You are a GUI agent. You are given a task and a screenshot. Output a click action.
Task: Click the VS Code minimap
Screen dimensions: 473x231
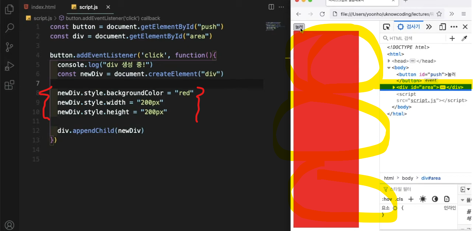274,27
